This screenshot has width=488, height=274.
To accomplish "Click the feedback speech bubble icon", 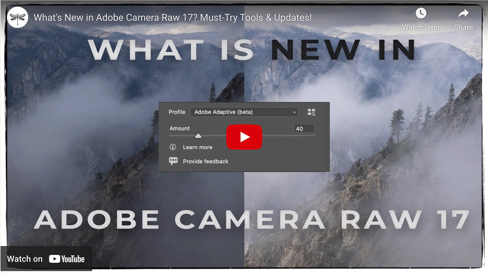I will coord(173,161).
